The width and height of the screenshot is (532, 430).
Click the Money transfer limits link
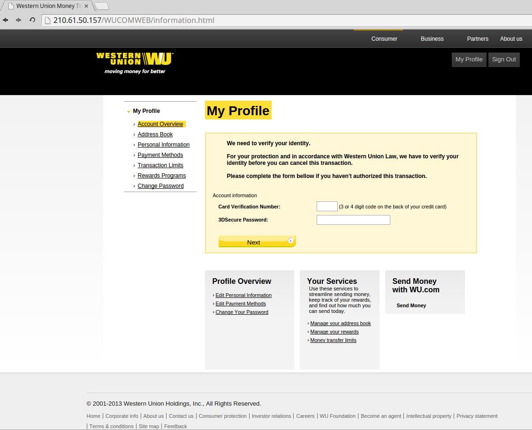(x=333, y=340)
